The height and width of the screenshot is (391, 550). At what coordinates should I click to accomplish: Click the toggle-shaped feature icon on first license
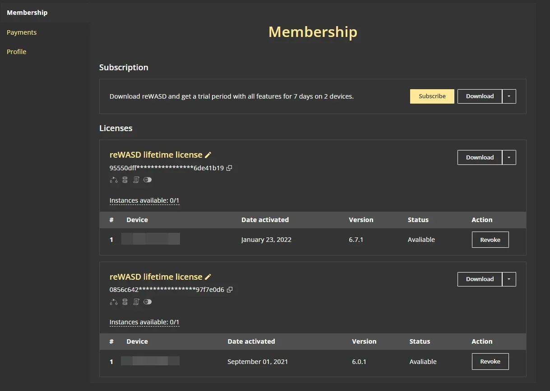tap(148, 180)
